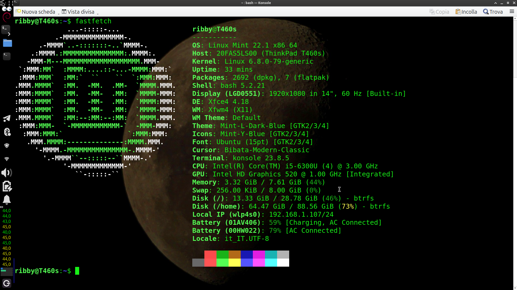The width and height of the screenshot is (517, 290).
Task: Click the 'Font: Ubuntu (15pt)' line
Action: [253, 142]
